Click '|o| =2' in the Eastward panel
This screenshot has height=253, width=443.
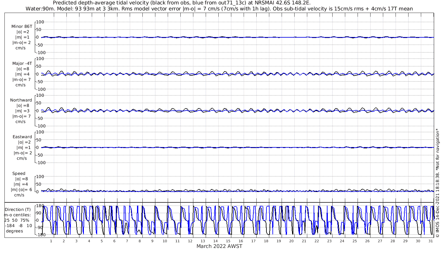24,142
